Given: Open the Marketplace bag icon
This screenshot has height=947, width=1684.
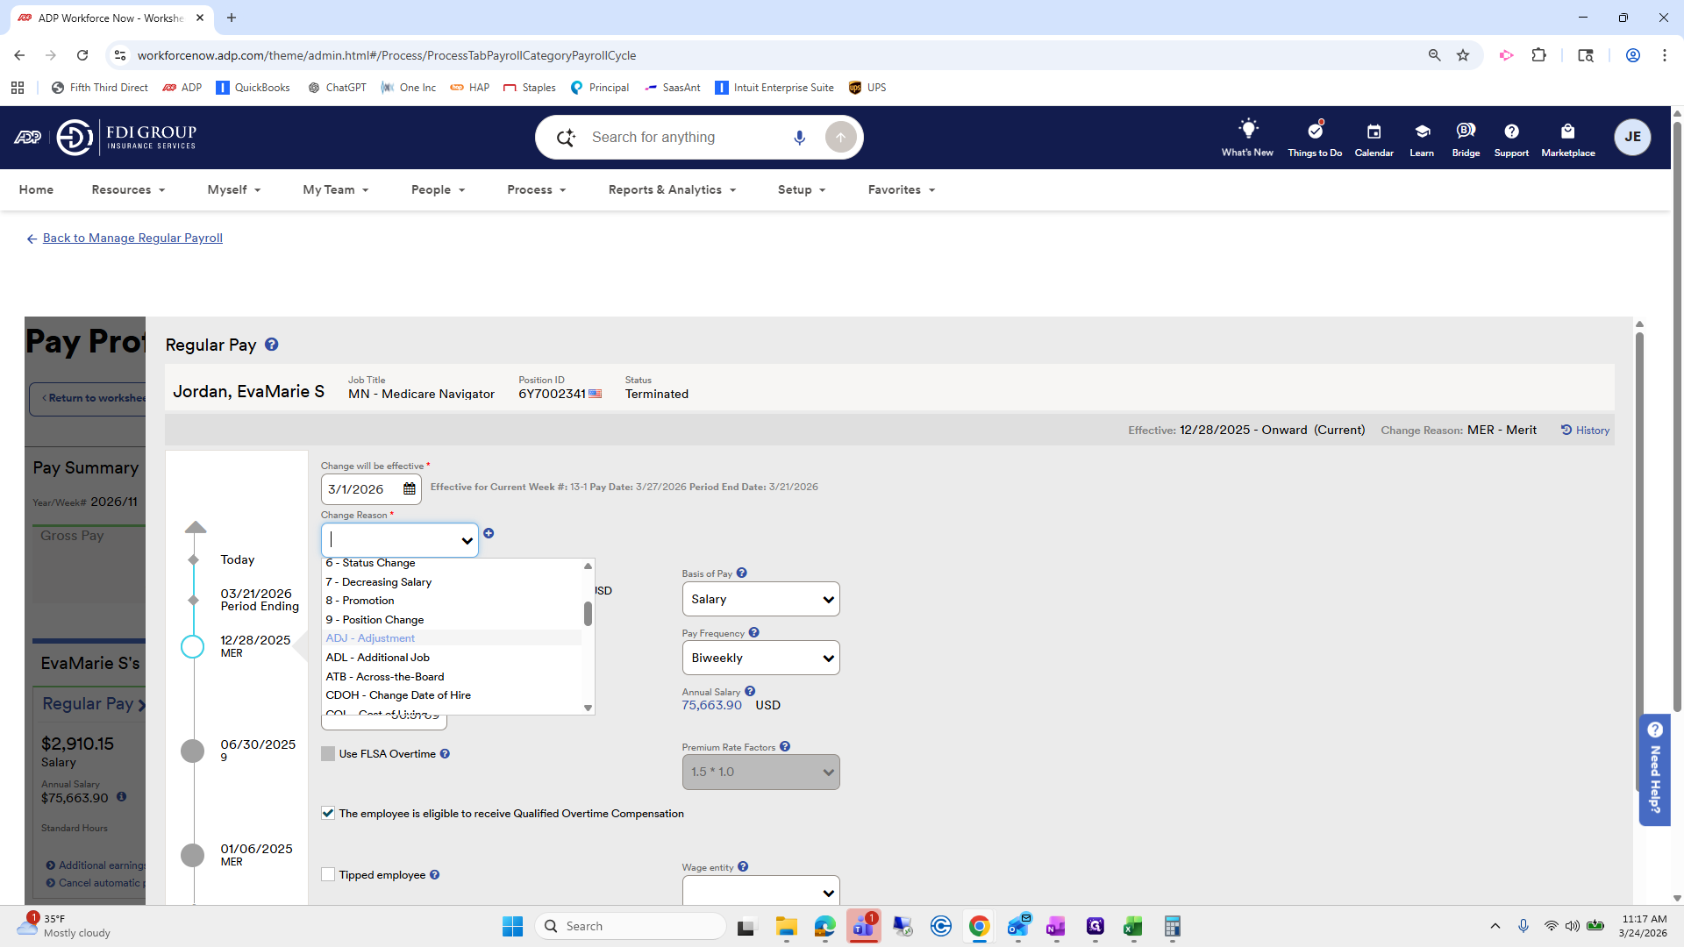Looking at the screenshot, I should [1567, 132].
